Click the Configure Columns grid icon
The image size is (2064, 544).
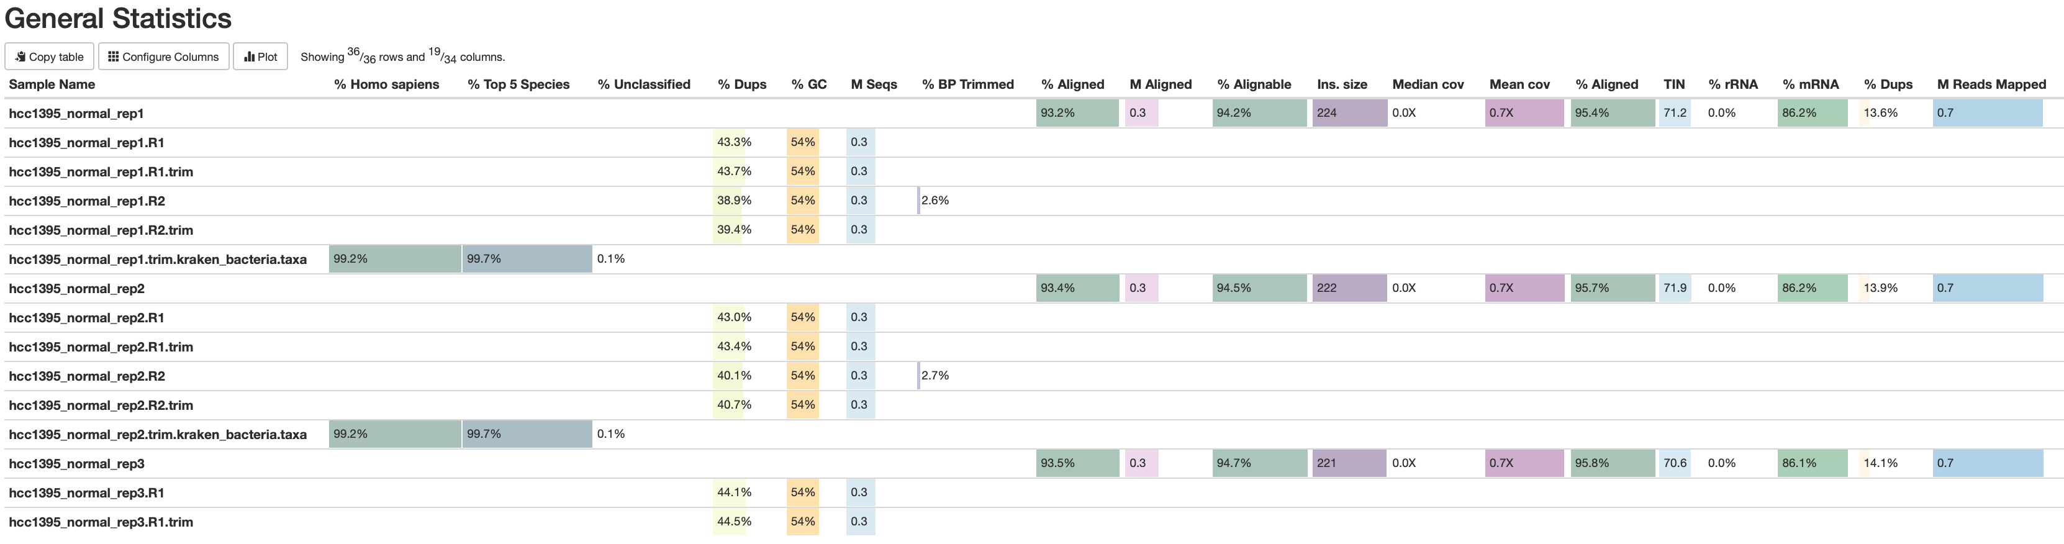coord(114,57)
